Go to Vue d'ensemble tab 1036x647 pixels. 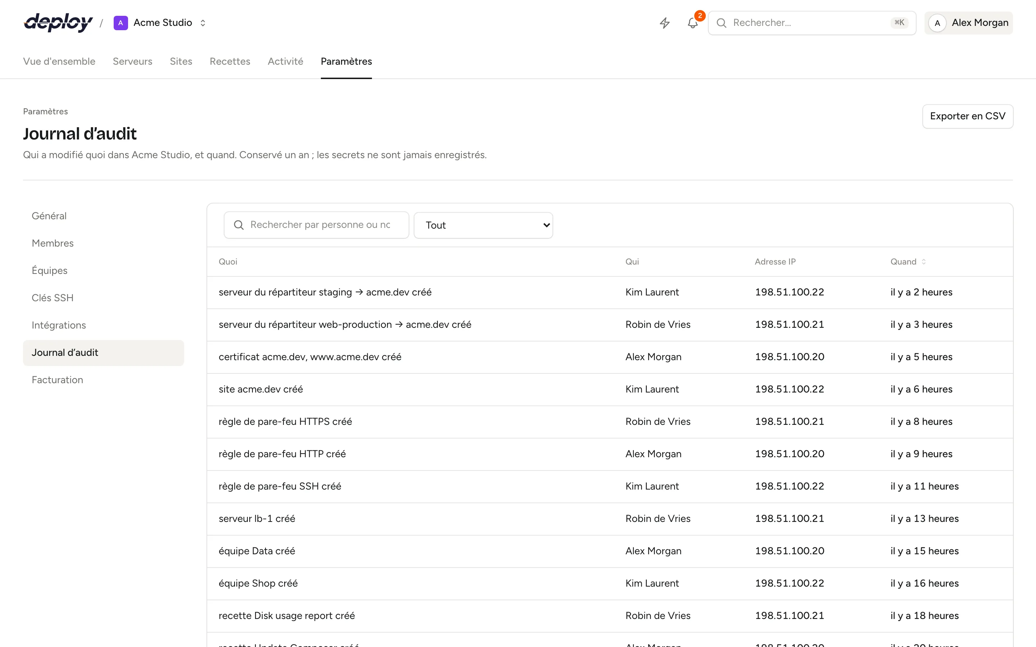(x=59, y=61)
